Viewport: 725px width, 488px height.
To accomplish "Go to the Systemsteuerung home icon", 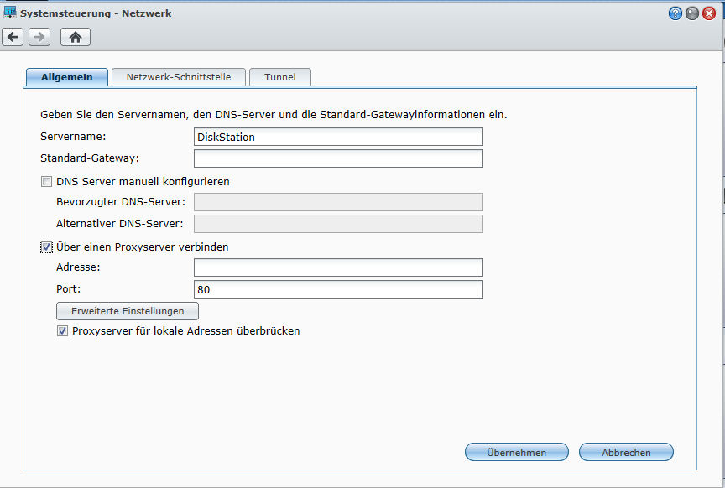I will pyautogui.click(x=76, y=37).
